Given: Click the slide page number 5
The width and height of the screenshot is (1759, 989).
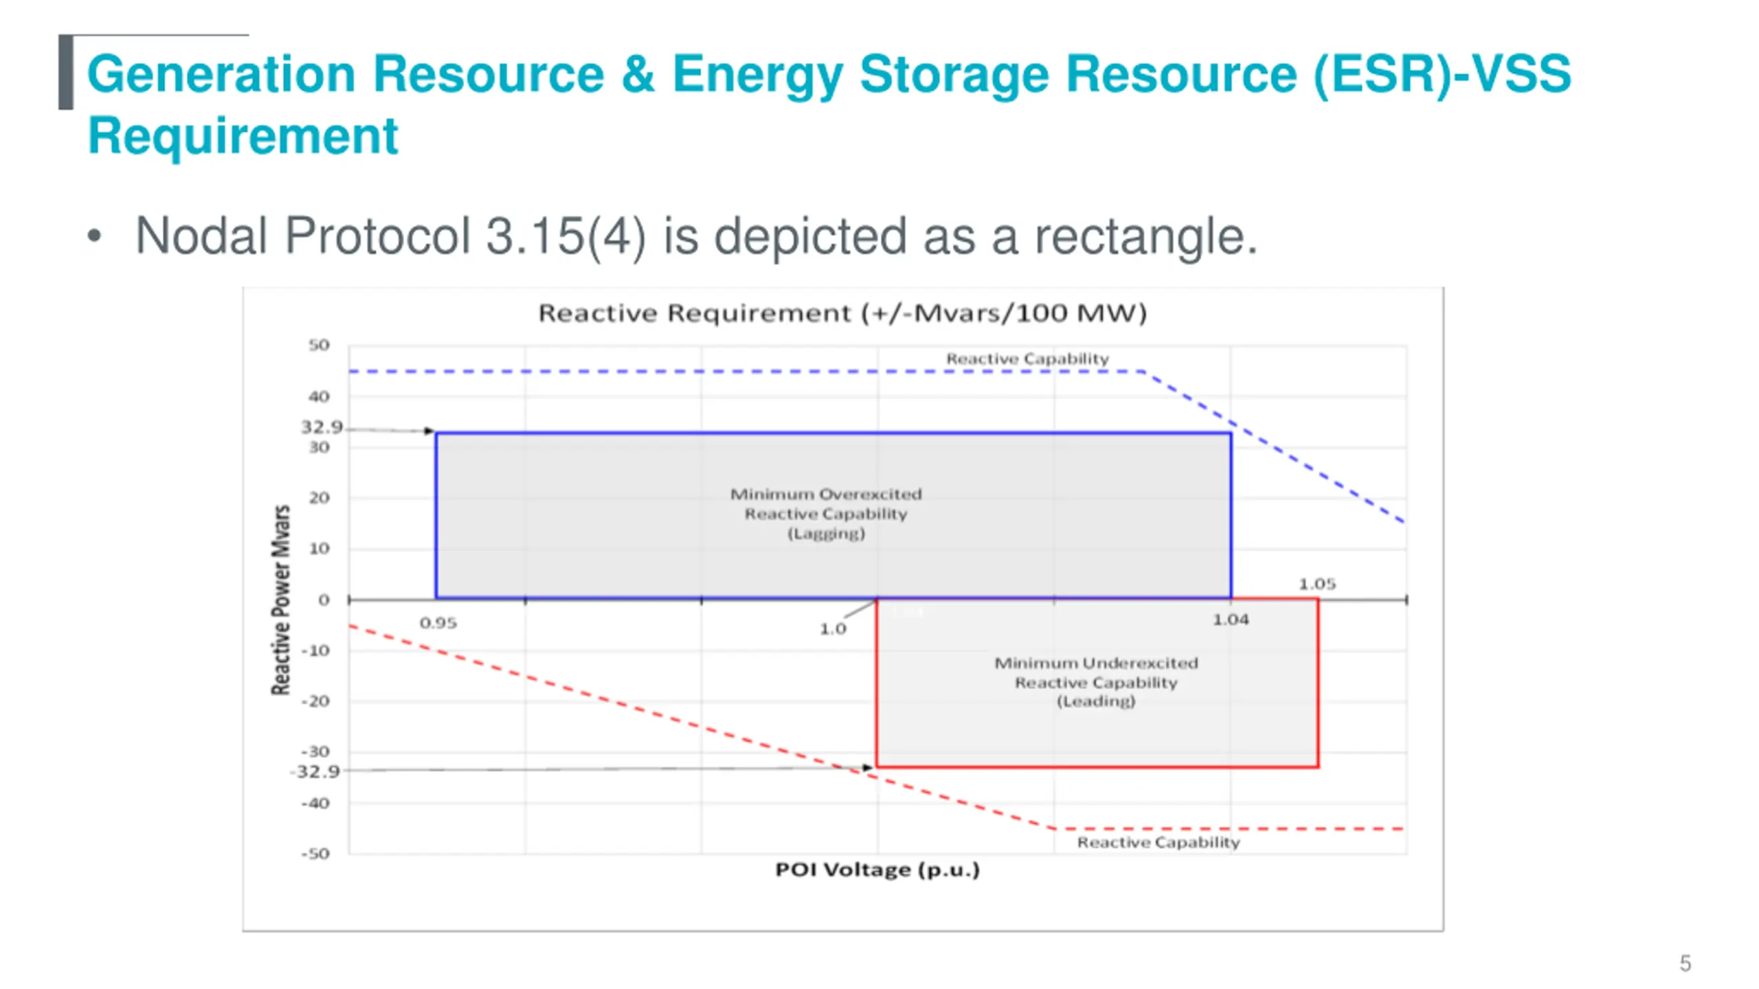Looking at the screenshot, I should tap(1685, 963).
